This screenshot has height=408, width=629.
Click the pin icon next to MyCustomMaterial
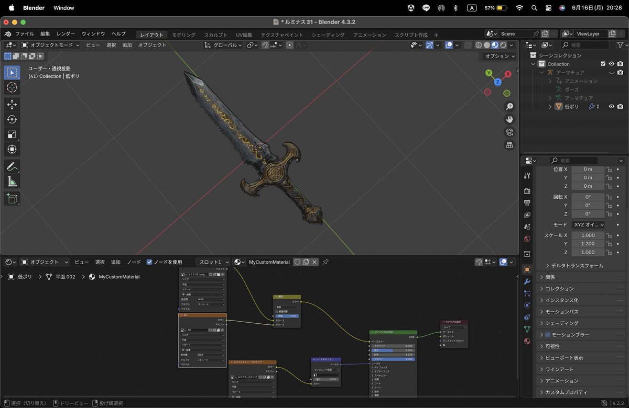pos(326,262)
